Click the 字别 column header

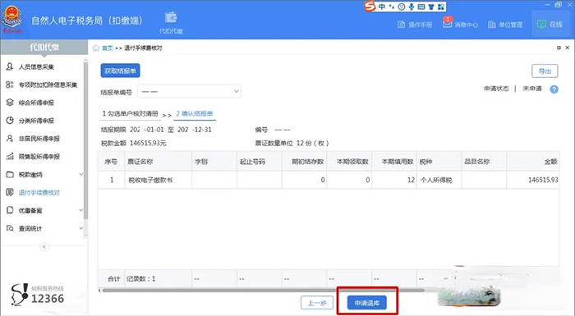click(214, 162)
